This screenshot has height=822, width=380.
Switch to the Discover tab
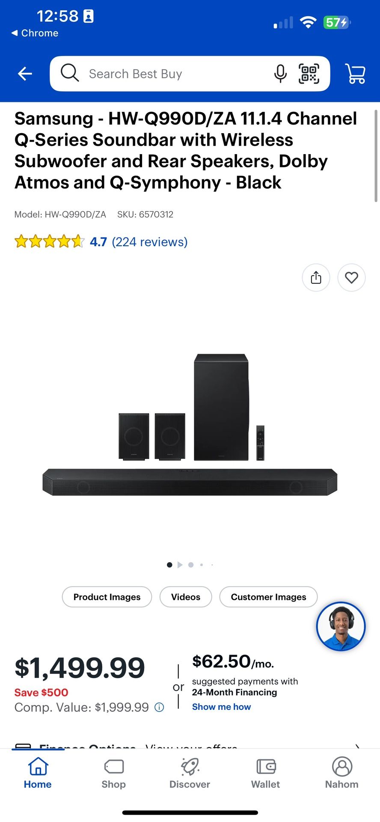[x=190, y=774]
